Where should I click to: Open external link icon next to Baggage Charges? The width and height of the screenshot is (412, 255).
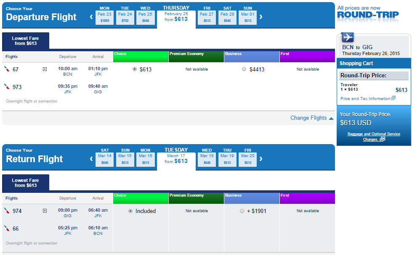pos(383,139)
